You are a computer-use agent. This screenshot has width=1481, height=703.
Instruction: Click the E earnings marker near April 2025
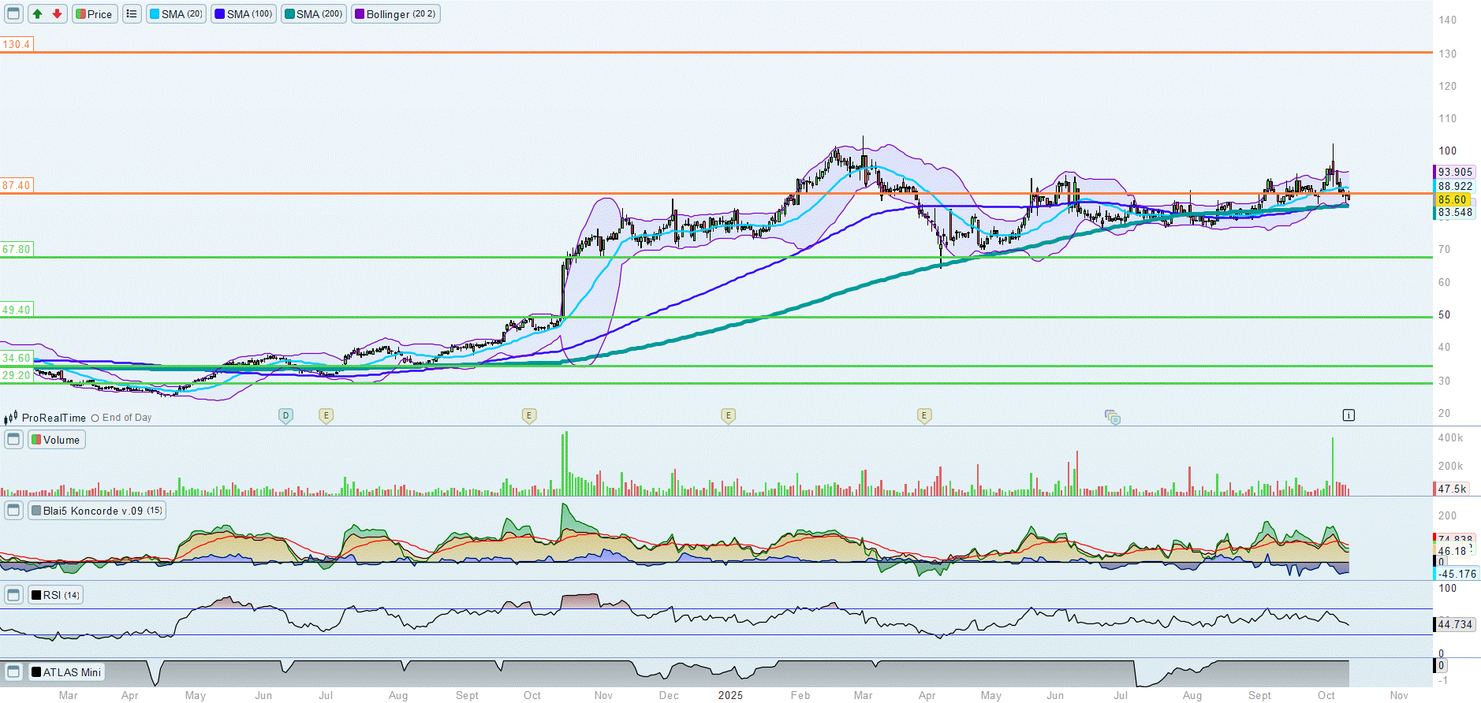tap(924, 415)
